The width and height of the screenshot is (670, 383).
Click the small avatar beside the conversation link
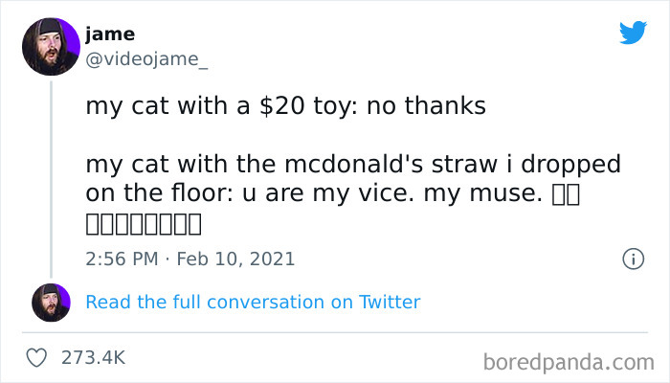(x=51, y=303)
